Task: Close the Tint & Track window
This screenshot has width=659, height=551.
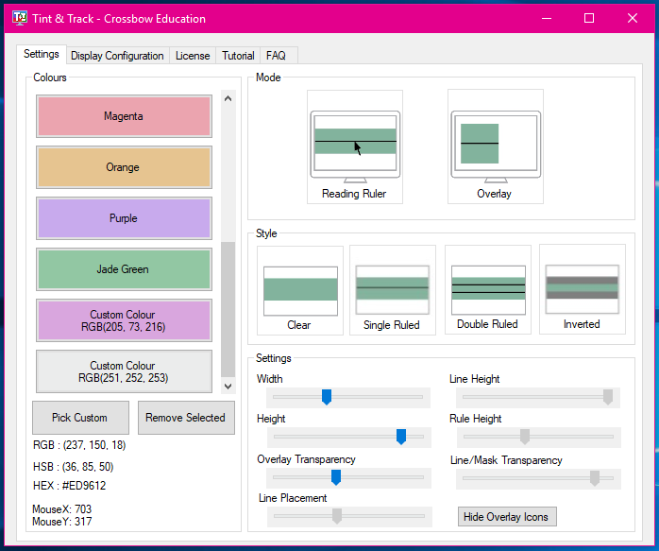Action: 633,18
